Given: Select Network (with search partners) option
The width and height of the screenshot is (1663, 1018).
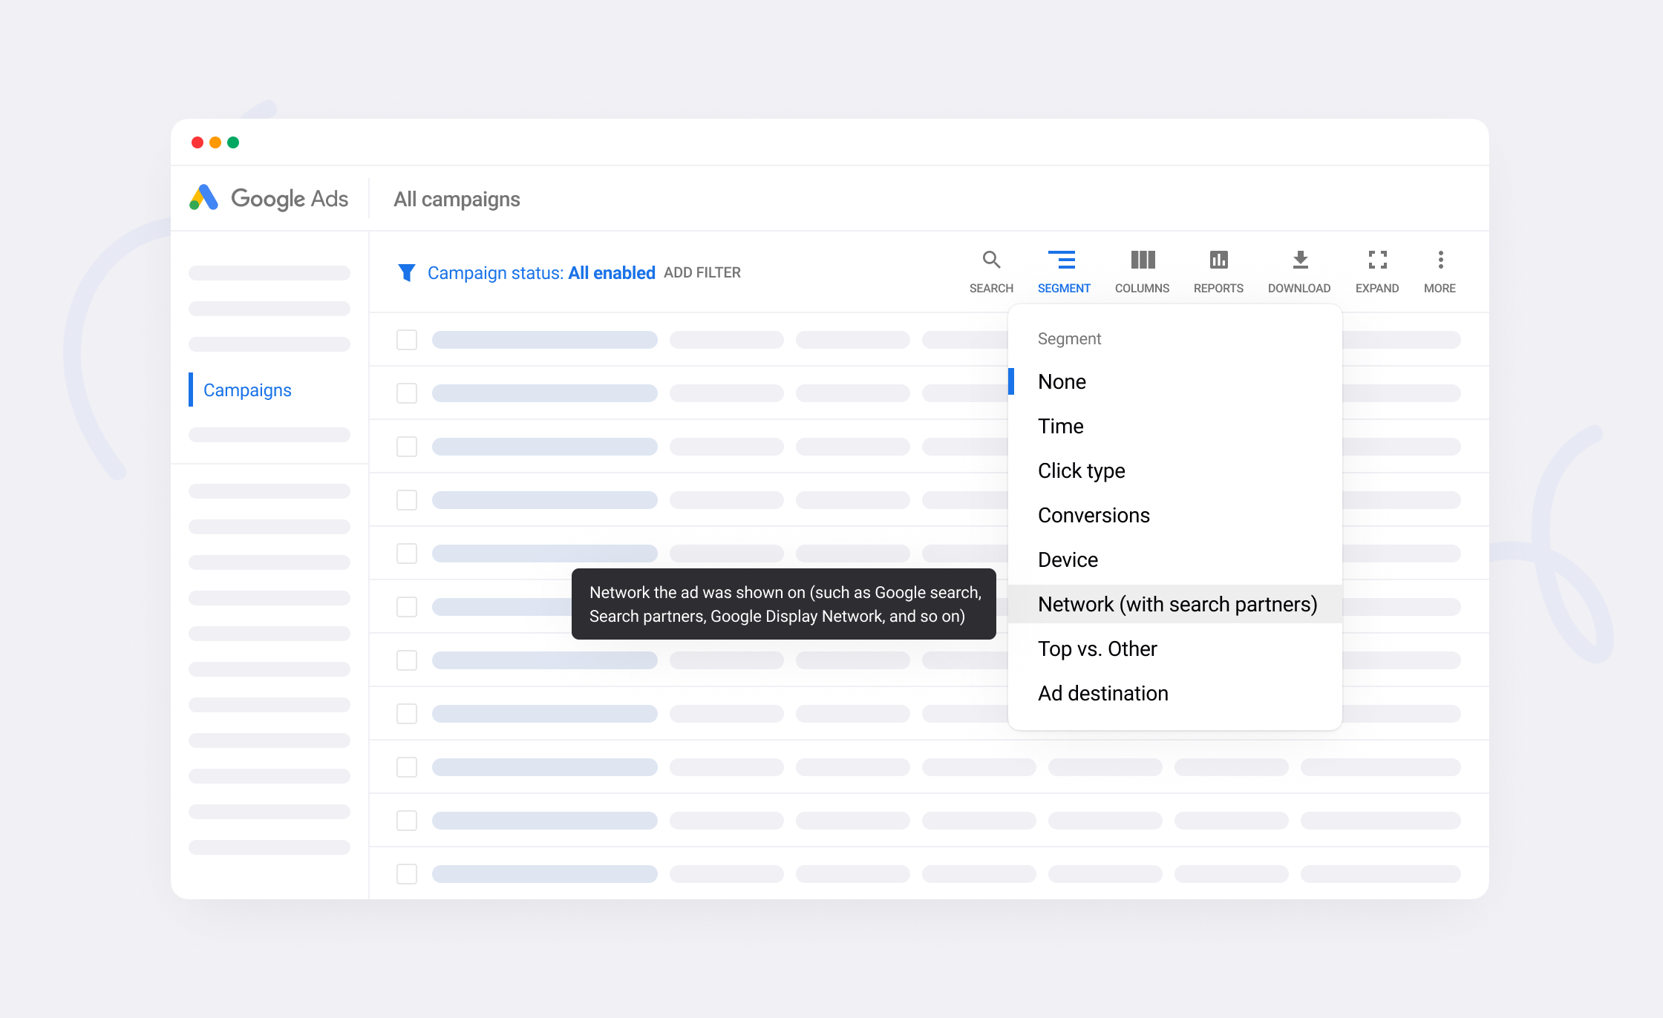Looking at the screenshot, I should (x=1177, y=604).
